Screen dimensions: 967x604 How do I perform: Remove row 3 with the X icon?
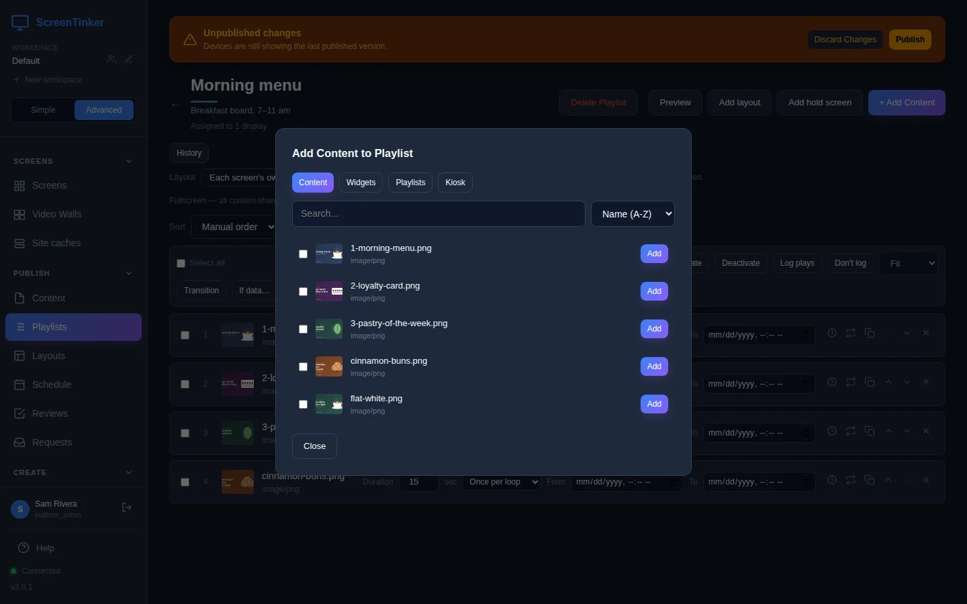[x=926, y=432]
